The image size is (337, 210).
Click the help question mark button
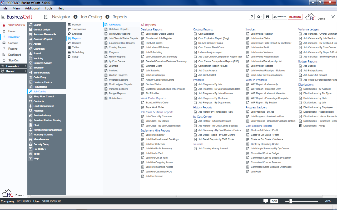tap(252, 17)
